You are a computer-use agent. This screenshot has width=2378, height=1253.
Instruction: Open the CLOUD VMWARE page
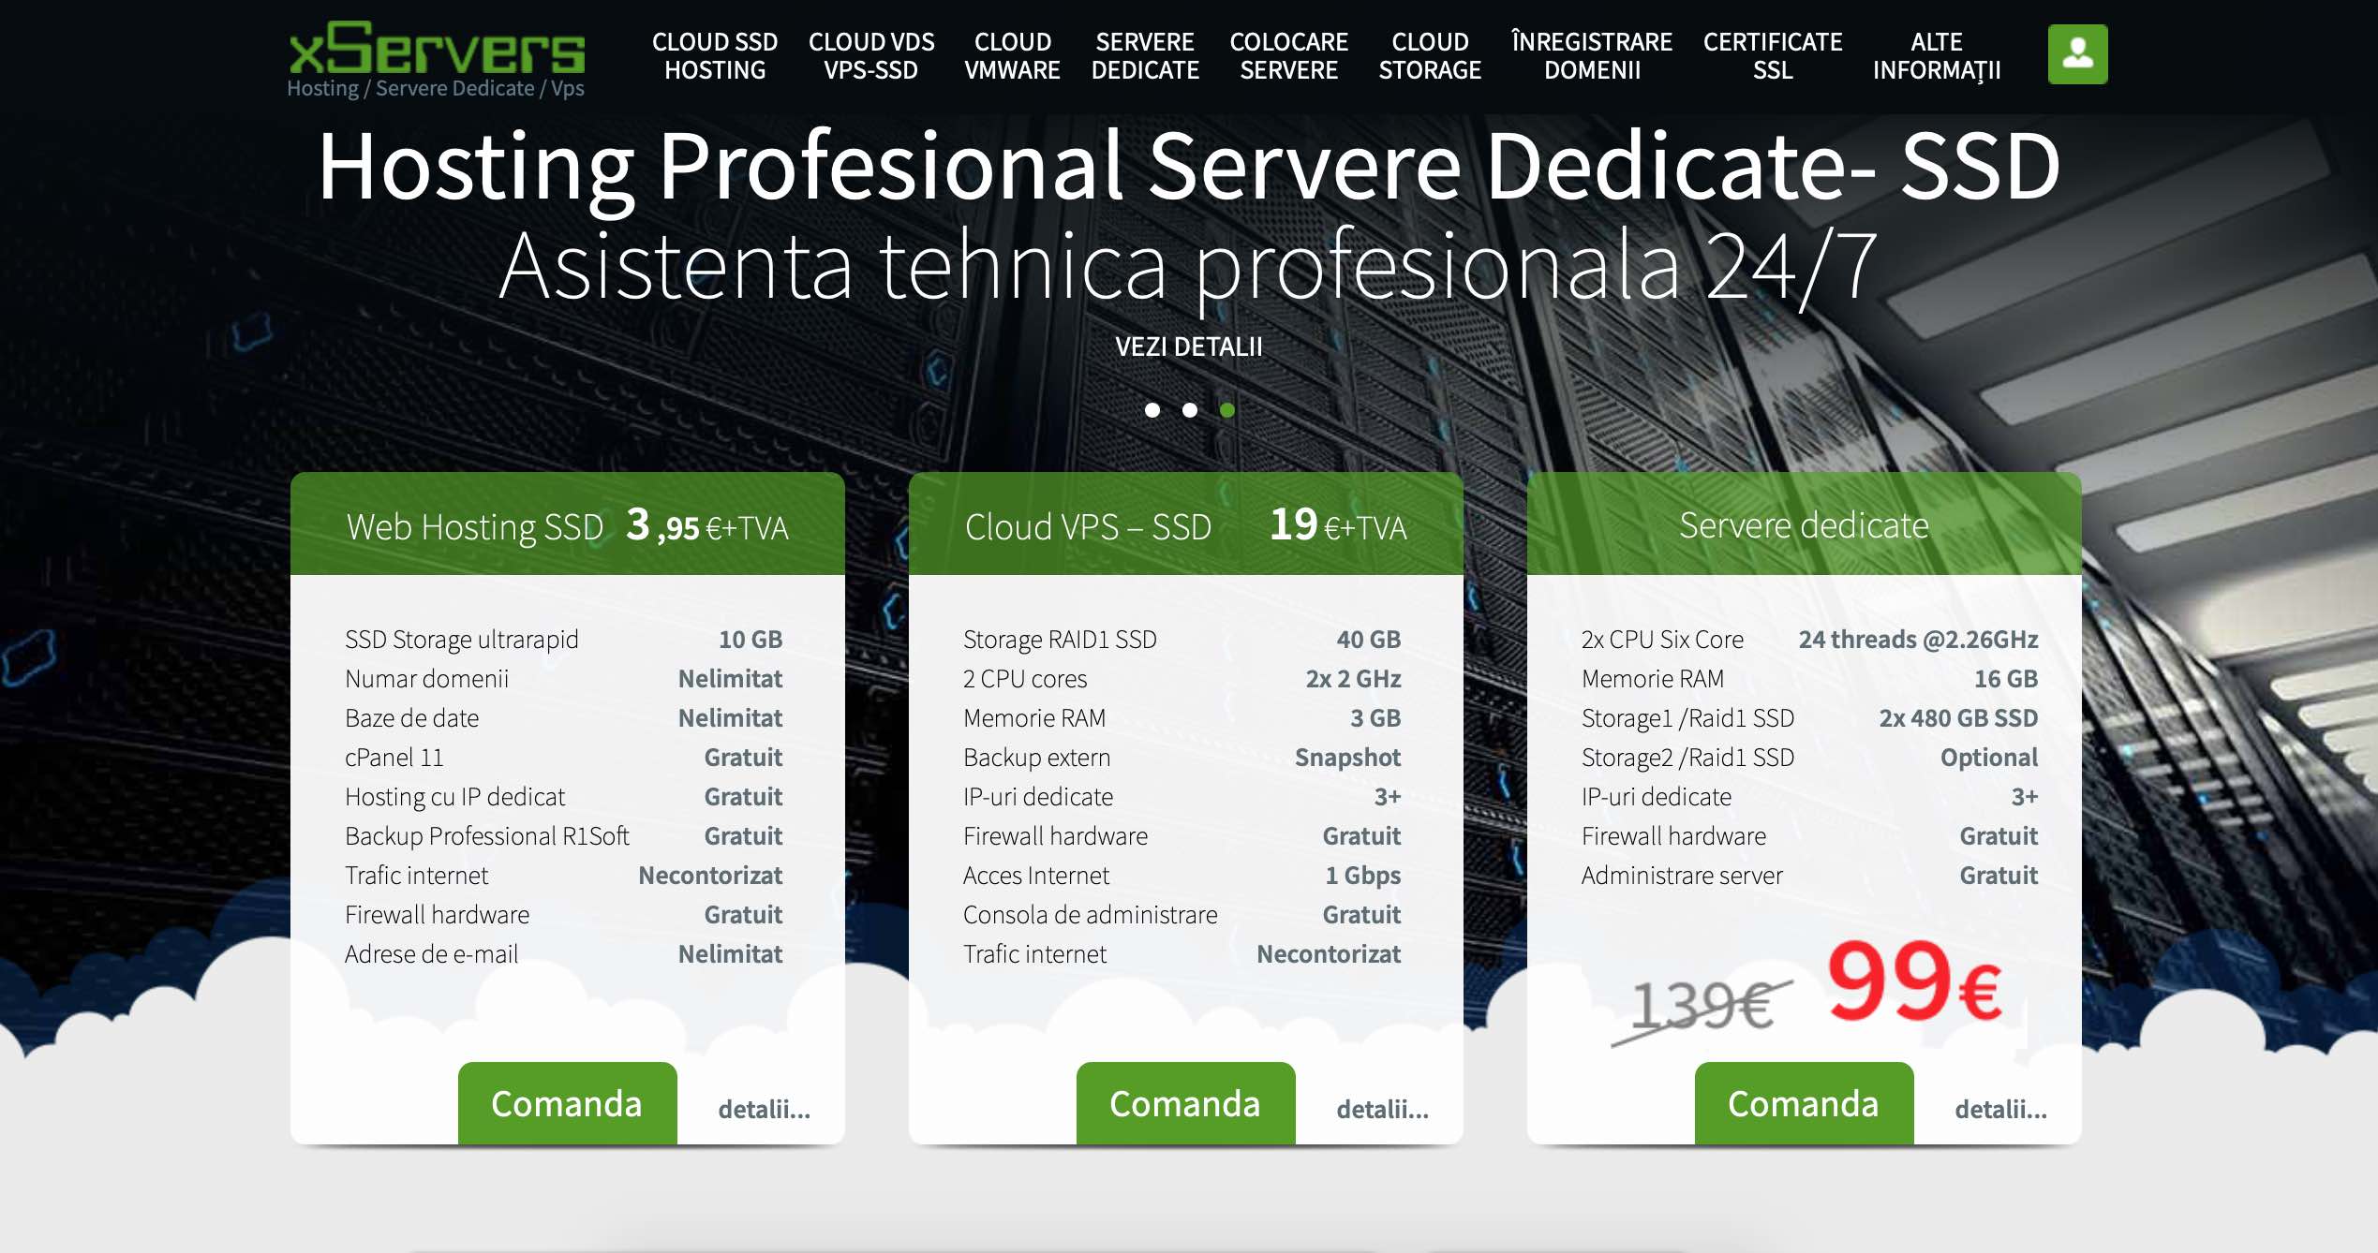pyautogui.click(x=1013, y=56)
